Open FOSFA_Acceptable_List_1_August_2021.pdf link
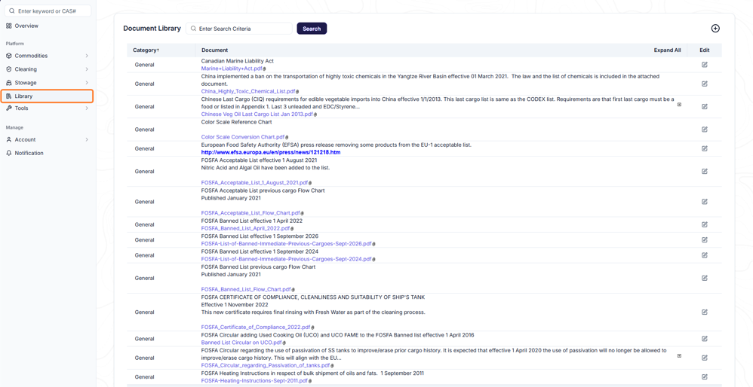The image size is (753, 387). [x=254, y=182]
